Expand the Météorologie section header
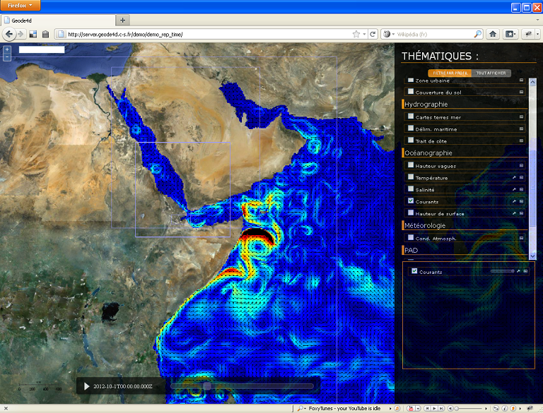The height and width of the screenshot is (413, 543). pos(430,225)
